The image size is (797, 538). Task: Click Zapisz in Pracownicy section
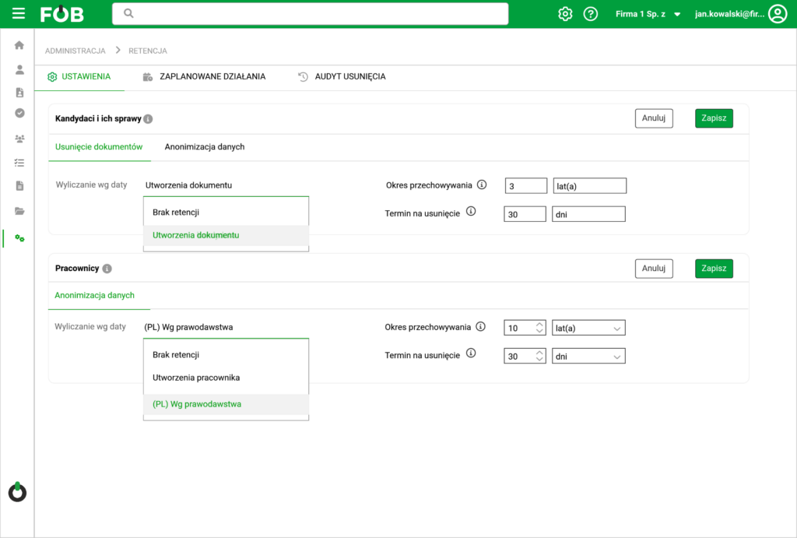click(714, 269)
